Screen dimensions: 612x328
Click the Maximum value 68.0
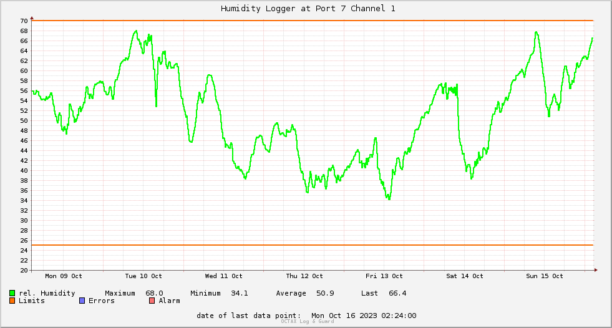point(154,293)
